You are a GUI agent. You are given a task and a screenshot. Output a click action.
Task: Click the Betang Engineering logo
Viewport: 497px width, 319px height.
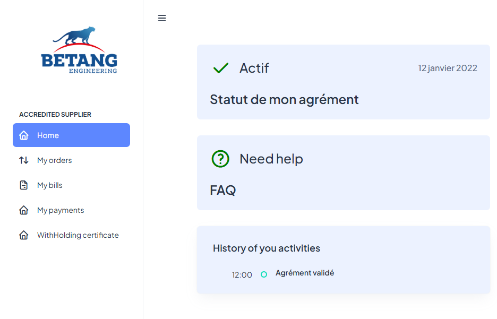coord(79,50)
